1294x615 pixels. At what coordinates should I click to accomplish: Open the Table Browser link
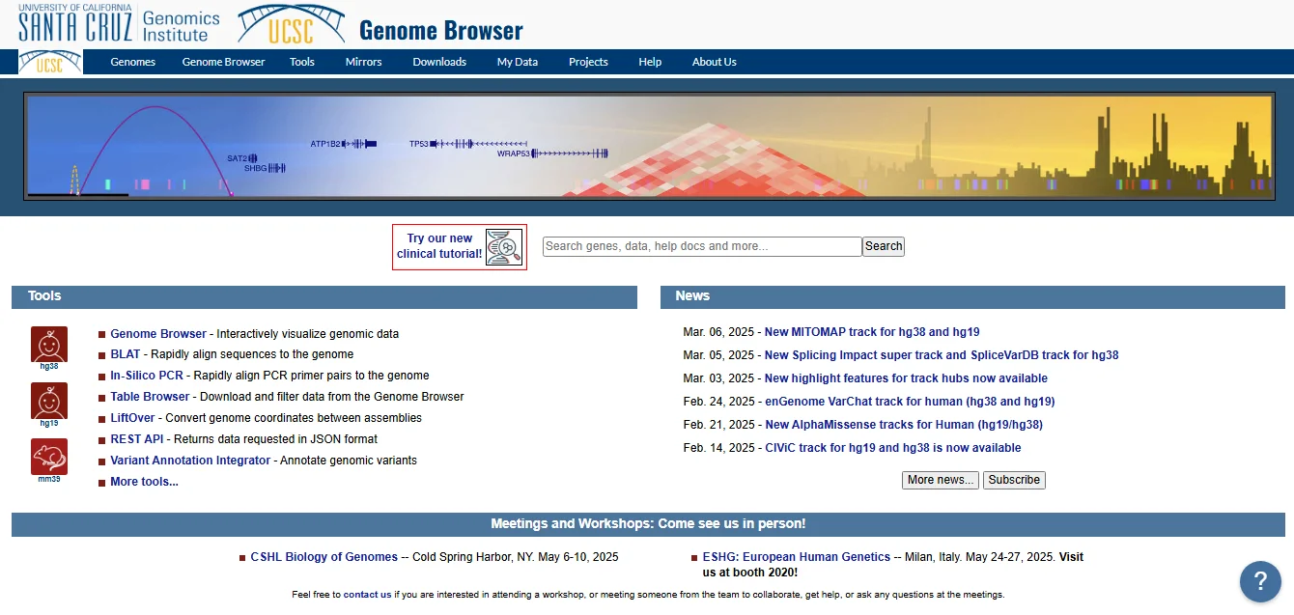[x=150, y=397]
